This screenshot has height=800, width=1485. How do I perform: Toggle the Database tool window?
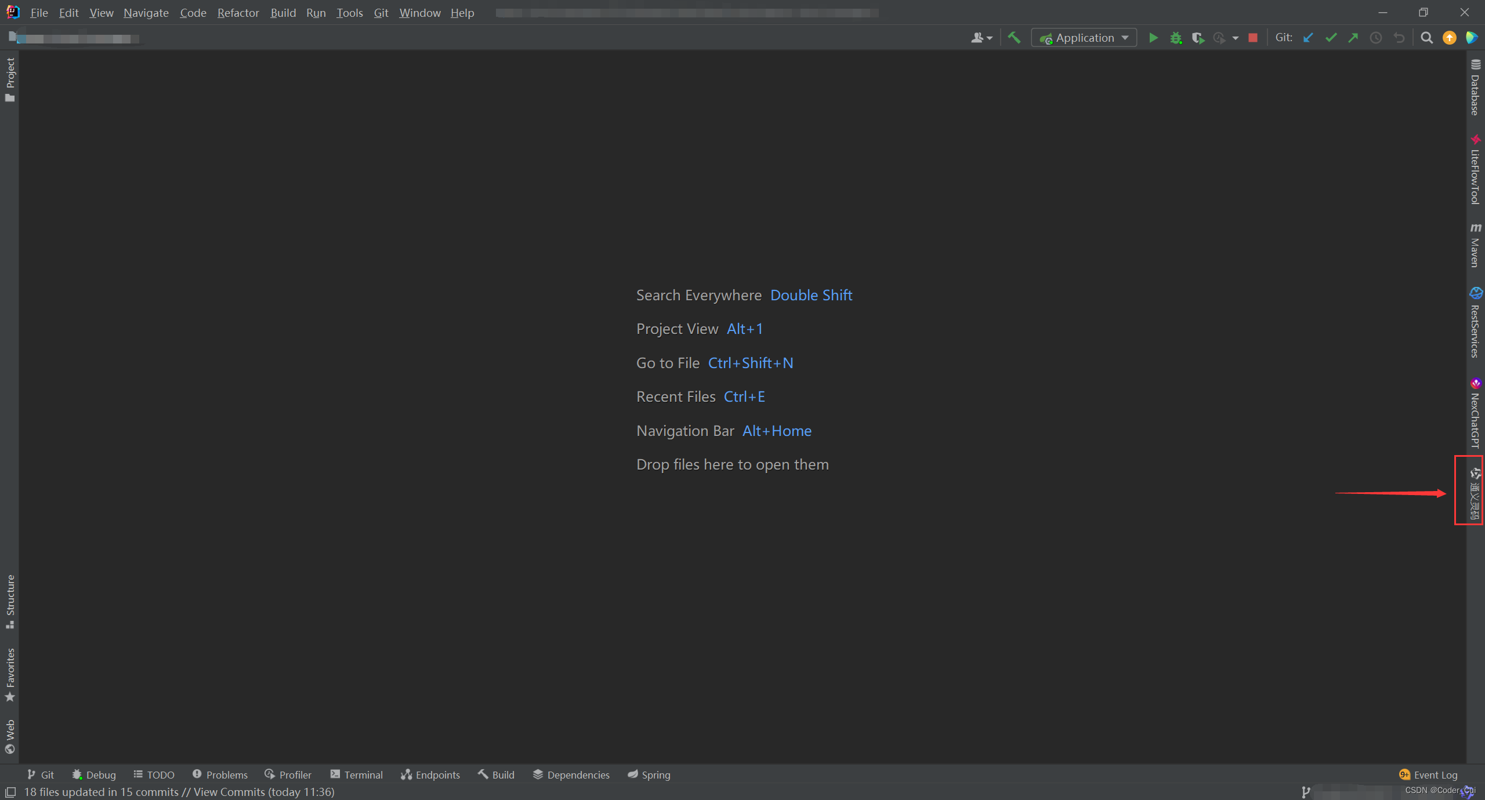tap(1475, 88)
